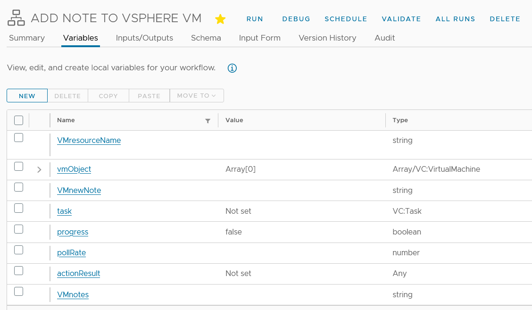Open the Audit tab

tap(385, 38)
